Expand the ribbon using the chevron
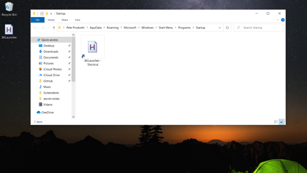Image resolution: width=307 pixels, height=173 pixels. tap(278, 20)
